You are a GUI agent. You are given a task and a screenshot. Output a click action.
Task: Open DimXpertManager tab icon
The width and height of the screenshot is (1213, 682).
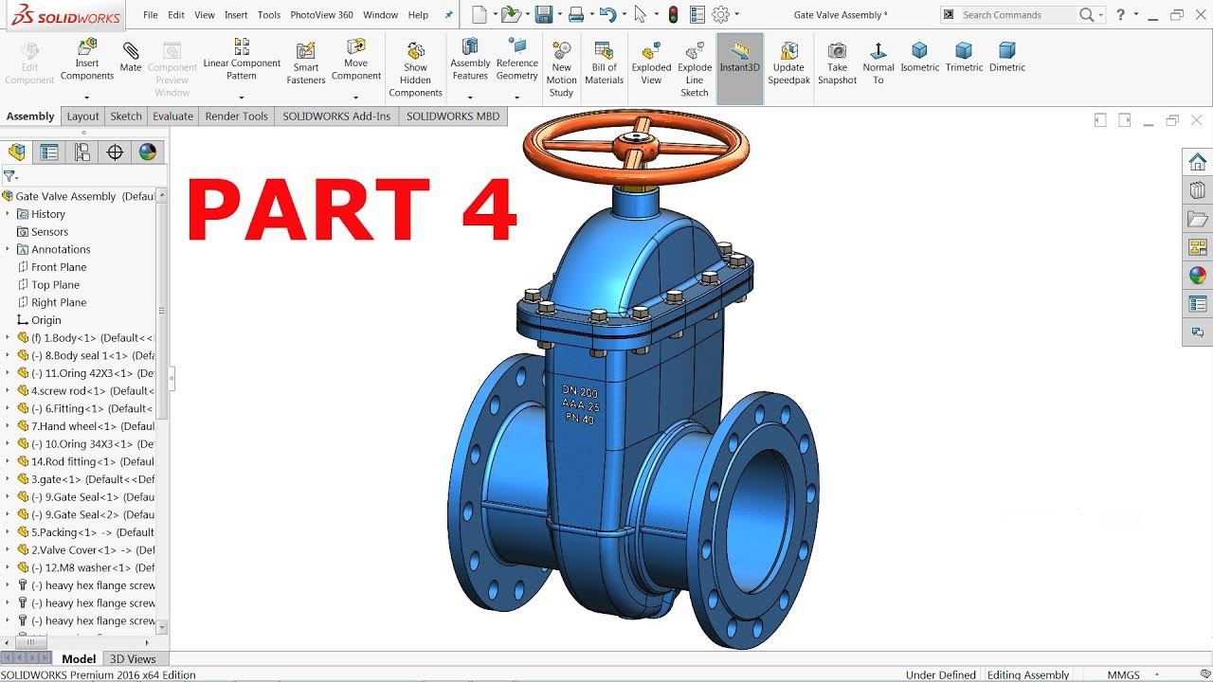coord(115,152)
